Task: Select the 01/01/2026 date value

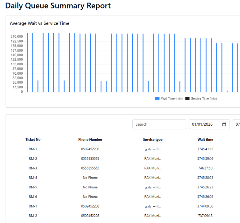Action: (202, 124)
